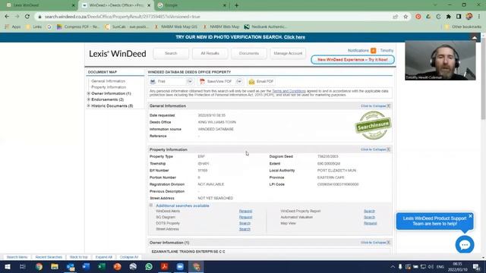This screenshot has height=273, width=486.
Task: Open a new browser tab
Action: (236, 5)
